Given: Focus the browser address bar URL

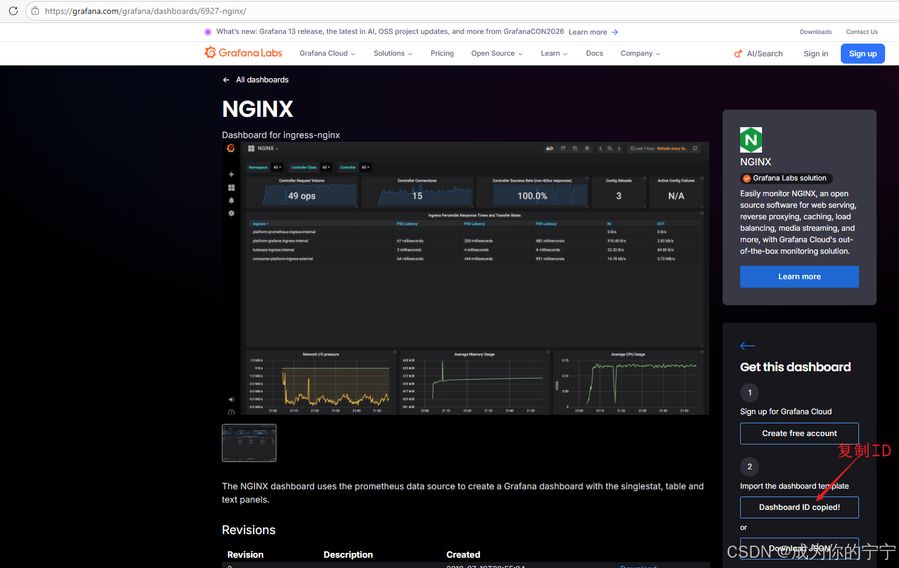Looking at the screenshot, I should [x=145, y=11].
